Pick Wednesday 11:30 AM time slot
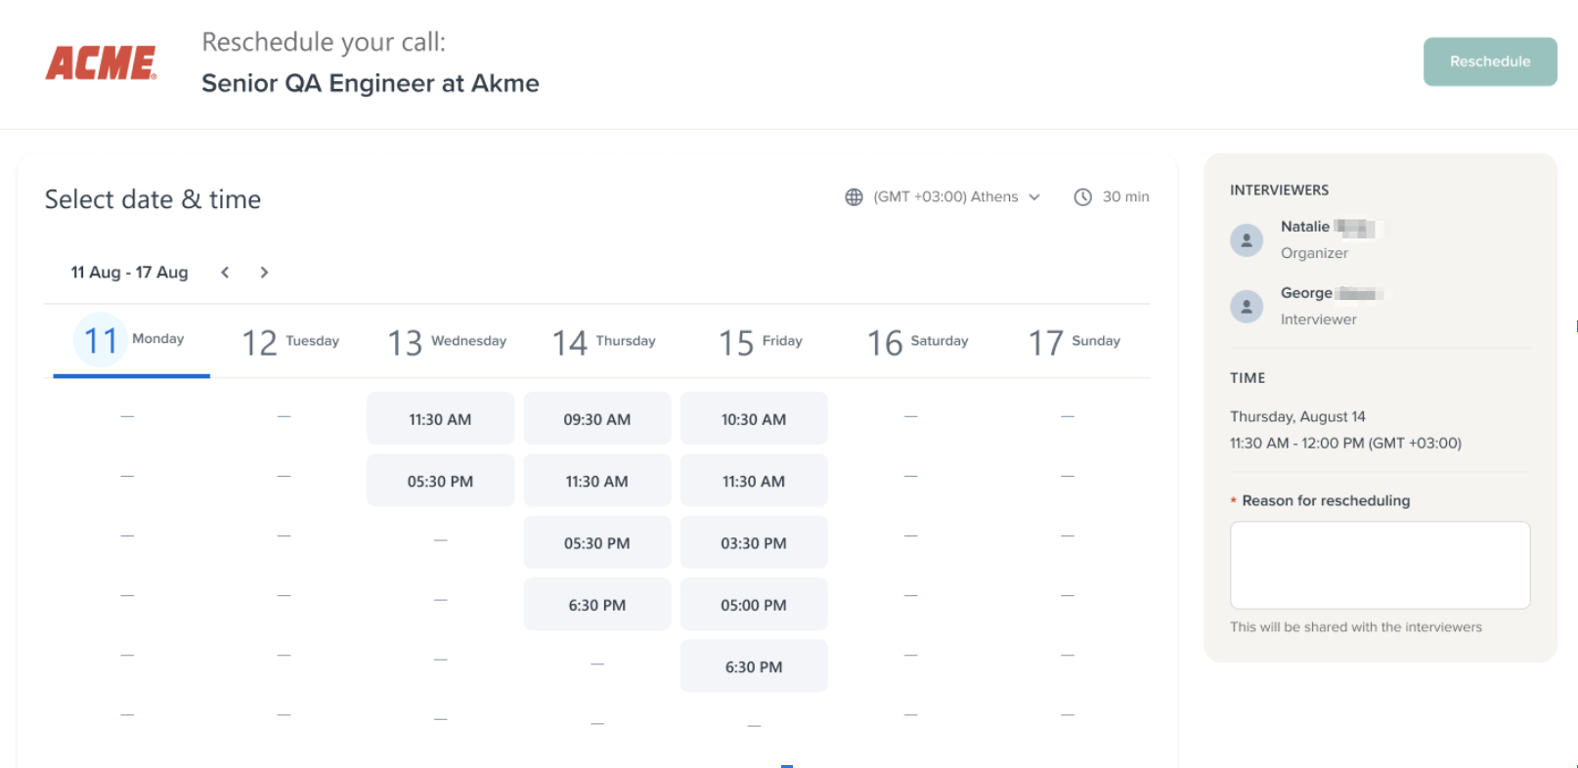Screen dimensions: 1578x768 [x=440, y=419]
